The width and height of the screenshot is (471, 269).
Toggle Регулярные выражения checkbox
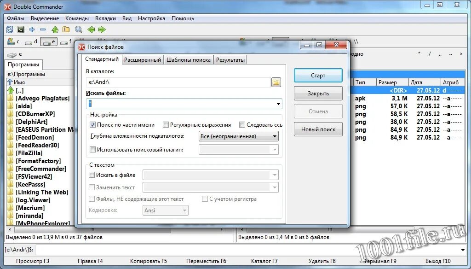click(x=166, y=124)
